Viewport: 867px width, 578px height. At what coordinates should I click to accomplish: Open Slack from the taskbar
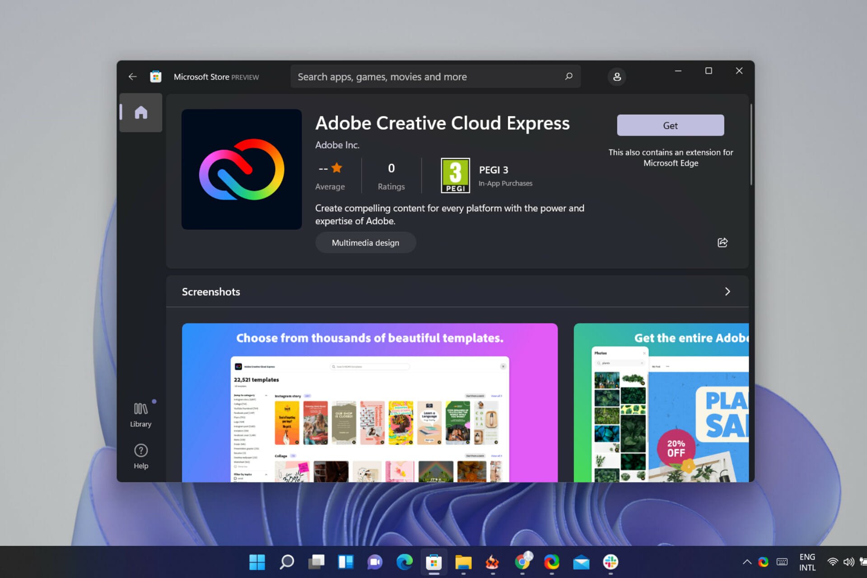[611, 562]
